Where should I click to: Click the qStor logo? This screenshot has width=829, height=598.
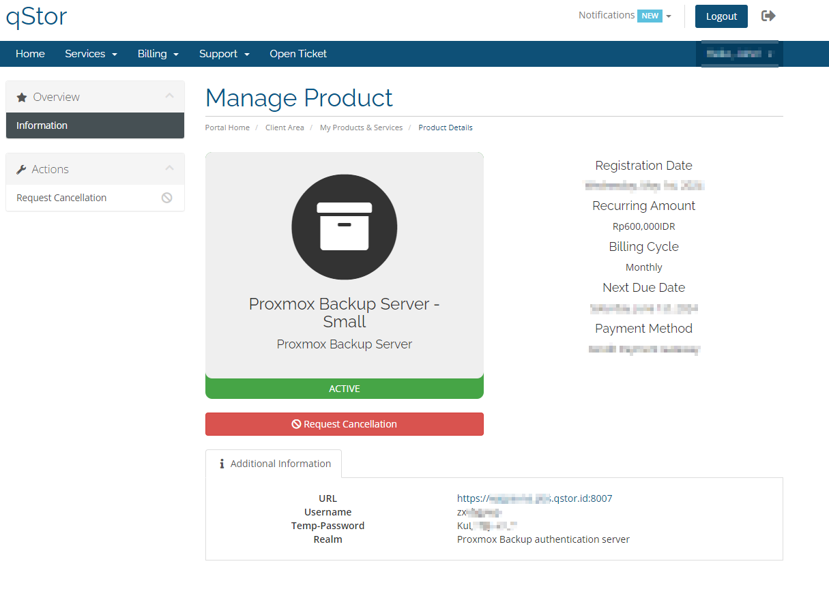[36, 16]
